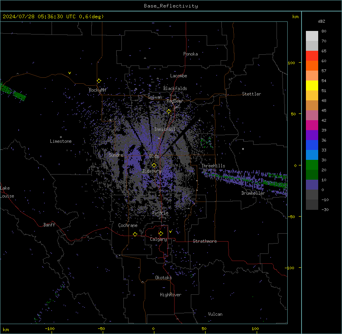This screenshot has width=342, height=334.
Task: Click the Vulcan label
Action: pos(215,314)
